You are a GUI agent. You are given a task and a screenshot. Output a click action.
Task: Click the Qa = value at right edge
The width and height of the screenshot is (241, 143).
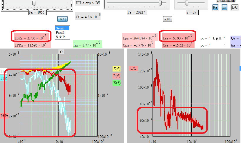tap(236, 38)
